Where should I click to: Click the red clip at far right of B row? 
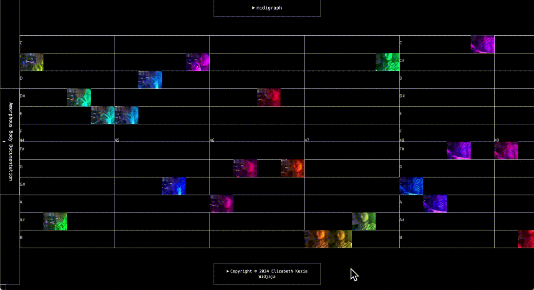coord(526,239)
